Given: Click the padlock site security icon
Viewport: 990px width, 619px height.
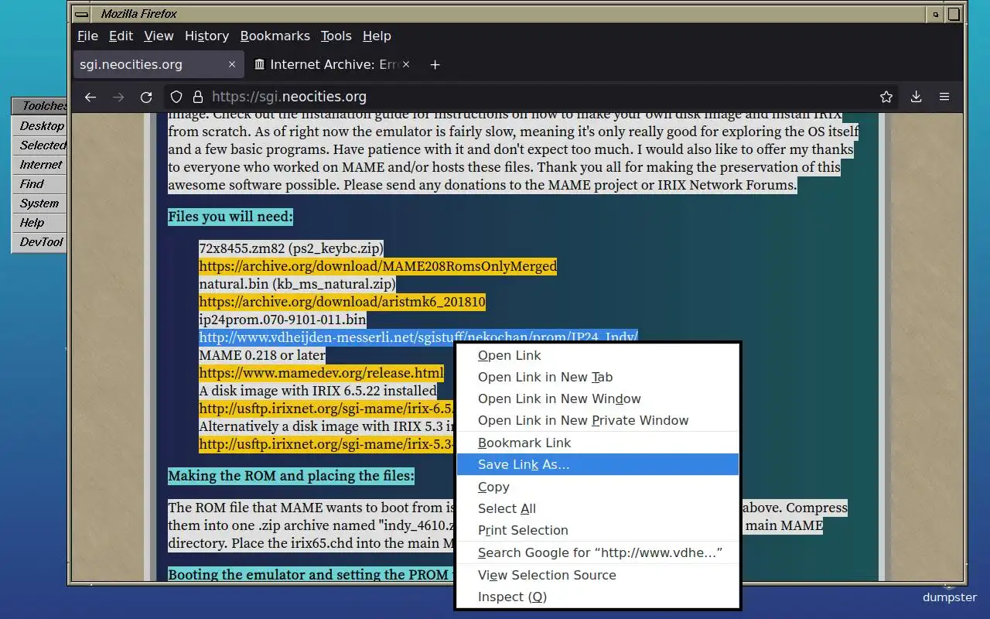Looking at the screenshot, I should (197, 97).
